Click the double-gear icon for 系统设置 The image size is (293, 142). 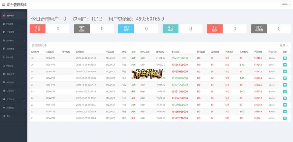click(x=4, y=74)
